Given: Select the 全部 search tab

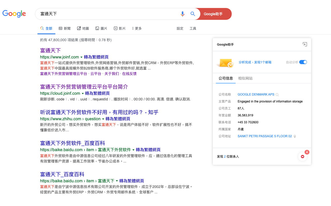Looking at the screenshot, I should tap(46, 28).
